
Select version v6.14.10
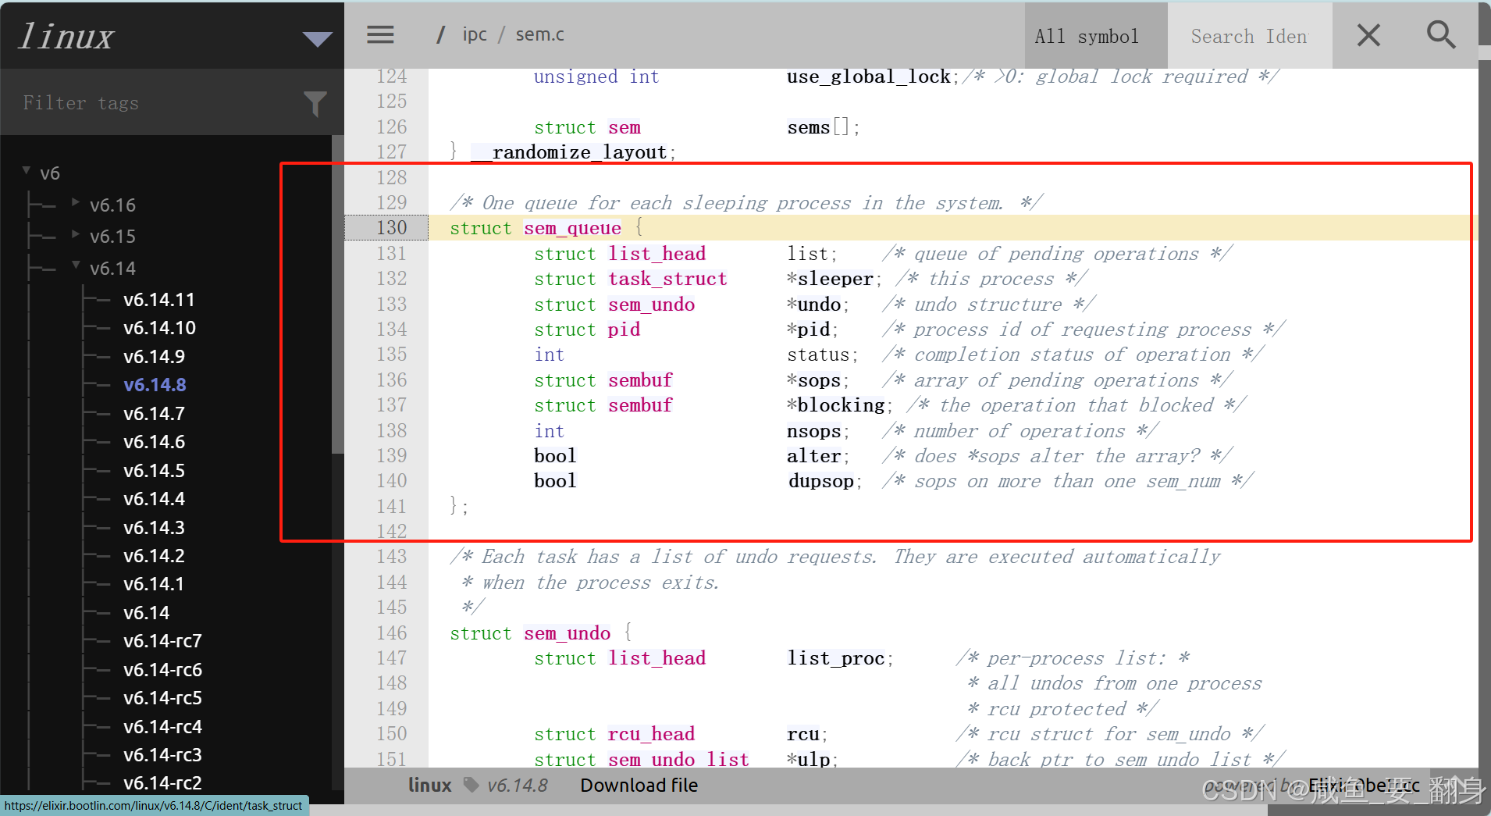(x=159, y=328)
